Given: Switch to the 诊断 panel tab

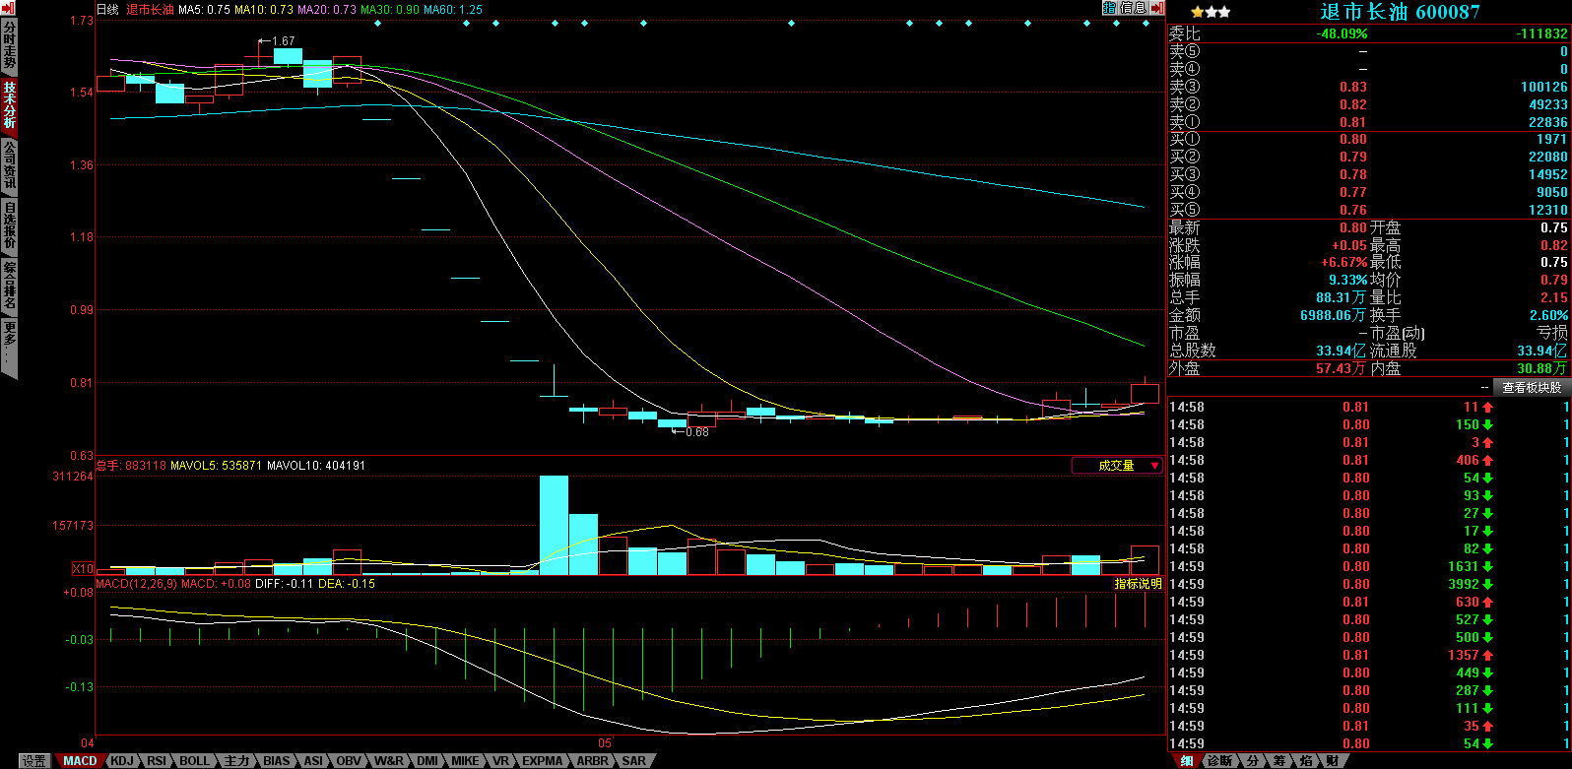Looking at the screenshot, I should click(1219, 761).
